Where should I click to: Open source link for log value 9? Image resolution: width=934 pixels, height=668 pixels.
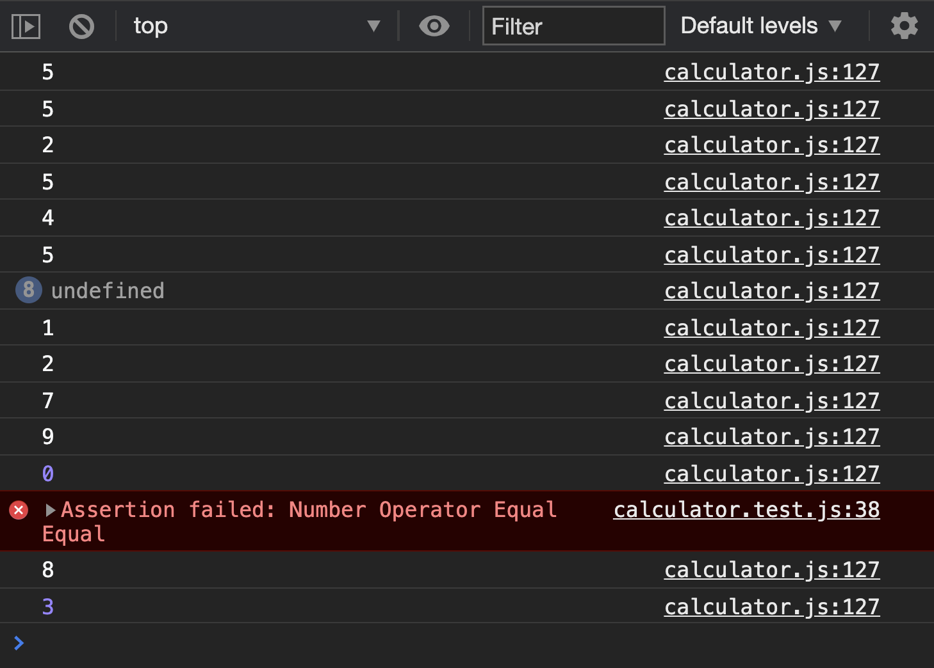(771, 437)
